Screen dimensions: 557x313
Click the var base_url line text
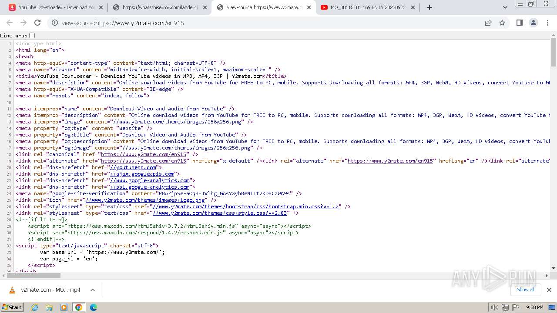(103, 252)
